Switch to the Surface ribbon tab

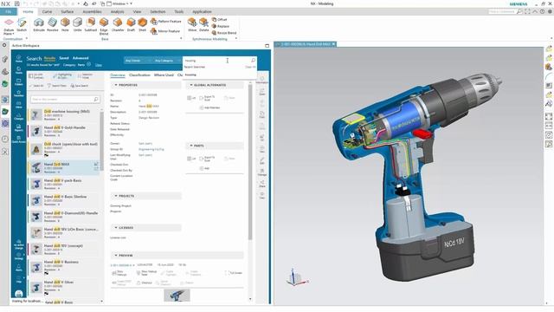tap(68, 11)
